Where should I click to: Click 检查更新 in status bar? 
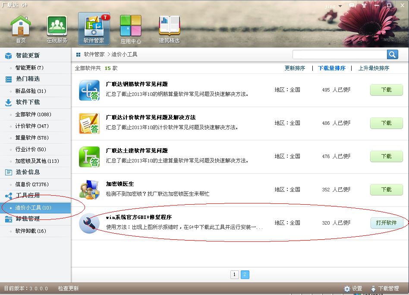click(68, 289)
